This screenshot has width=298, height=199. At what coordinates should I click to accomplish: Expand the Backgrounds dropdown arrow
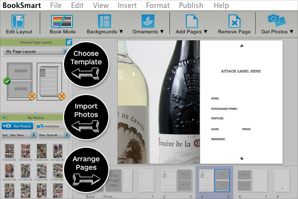click(121, 32)
